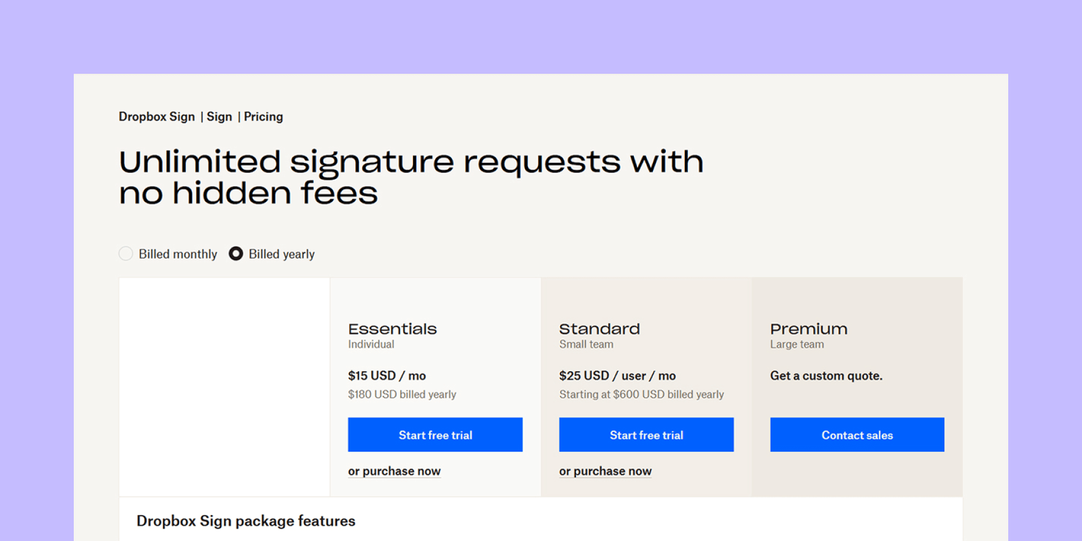Click the $15 USD / mo price
The height and width of the screenshot is (541, 1082).
[x=387, y=376]
